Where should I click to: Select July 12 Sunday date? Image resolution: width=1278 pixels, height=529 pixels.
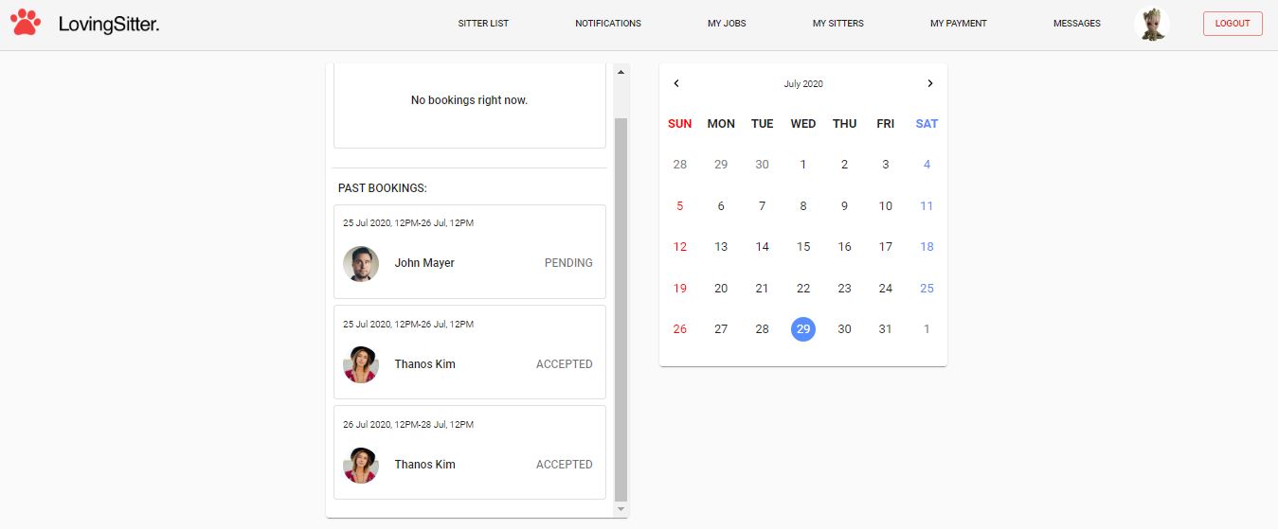point(680,247)
